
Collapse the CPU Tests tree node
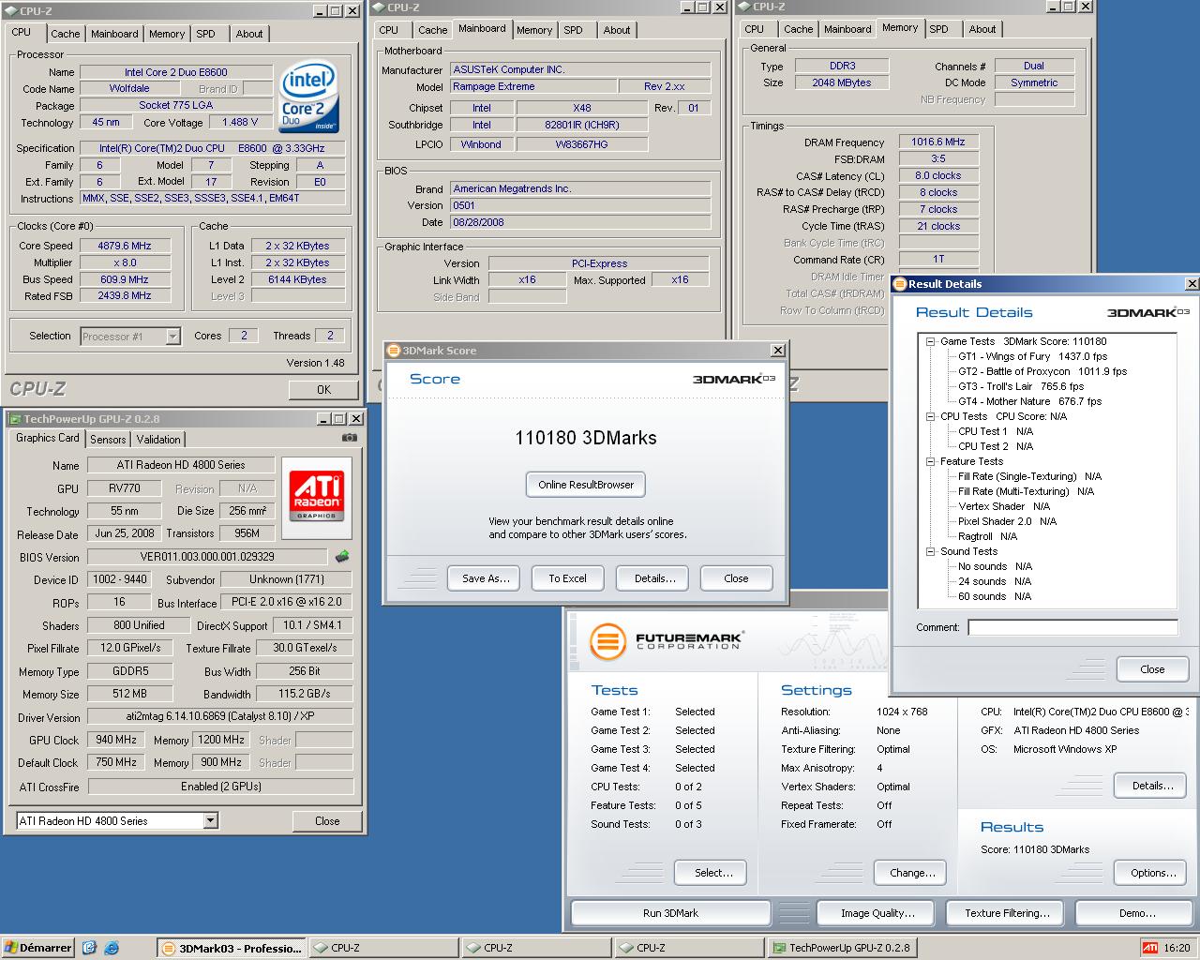point(930,416)
